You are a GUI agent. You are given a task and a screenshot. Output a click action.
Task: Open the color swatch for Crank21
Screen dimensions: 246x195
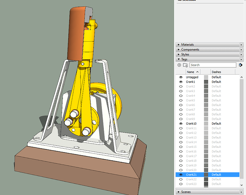point(206,175)
